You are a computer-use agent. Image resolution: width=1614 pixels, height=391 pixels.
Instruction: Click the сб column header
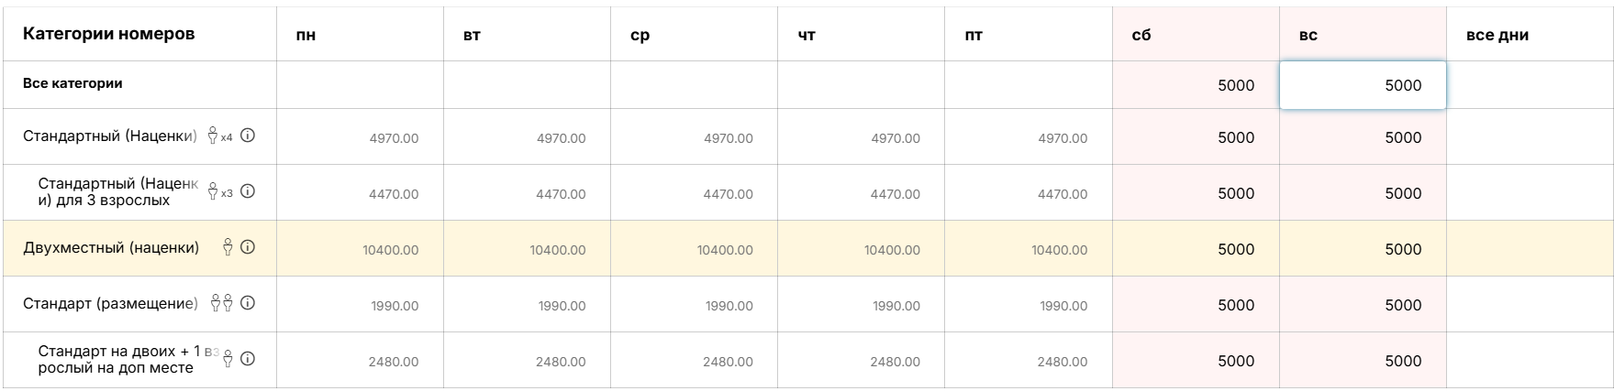(x=1141, y=36)
